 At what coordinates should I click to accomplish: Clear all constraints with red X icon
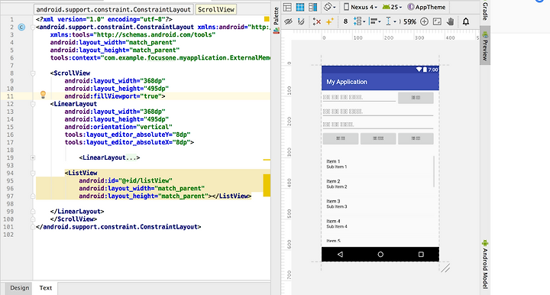[317, 21]
